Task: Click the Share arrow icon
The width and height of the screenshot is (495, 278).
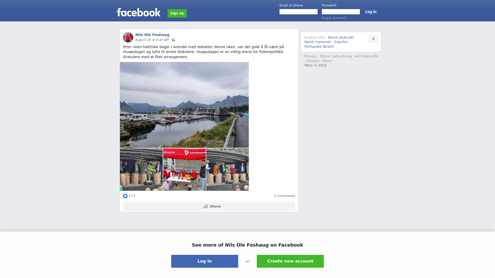Action: pyautogui.click(x=206, y=206)
